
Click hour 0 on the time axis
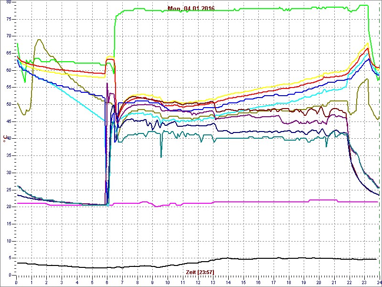[x=17, y=282]
